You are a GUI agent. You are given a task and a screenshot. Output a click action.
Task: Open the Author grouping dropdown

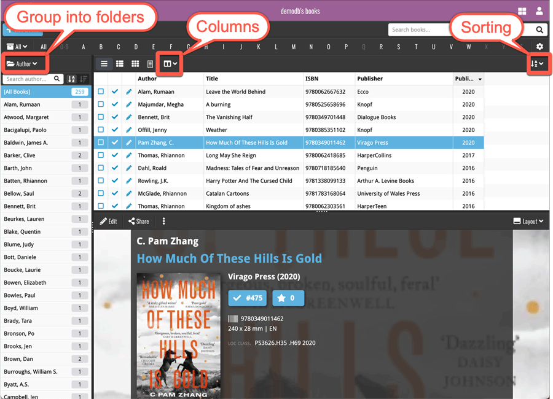pos(23,63)
